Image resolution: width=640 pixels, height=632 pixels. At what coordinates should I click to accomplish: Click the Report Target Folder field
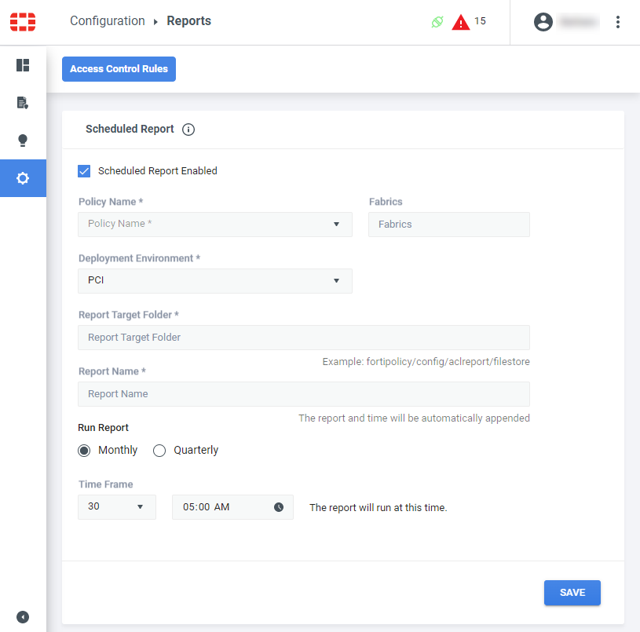pyautogui.click(x=303, y=338)
